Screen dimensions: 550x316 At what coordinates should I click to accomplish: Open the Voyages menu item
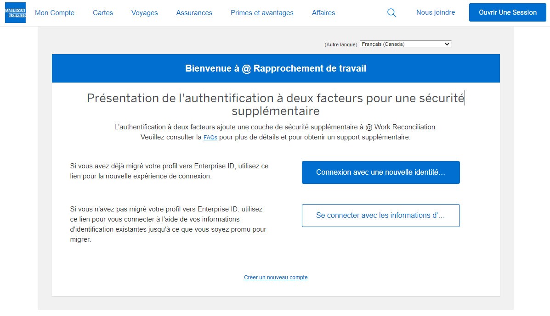tap(144, 13)
